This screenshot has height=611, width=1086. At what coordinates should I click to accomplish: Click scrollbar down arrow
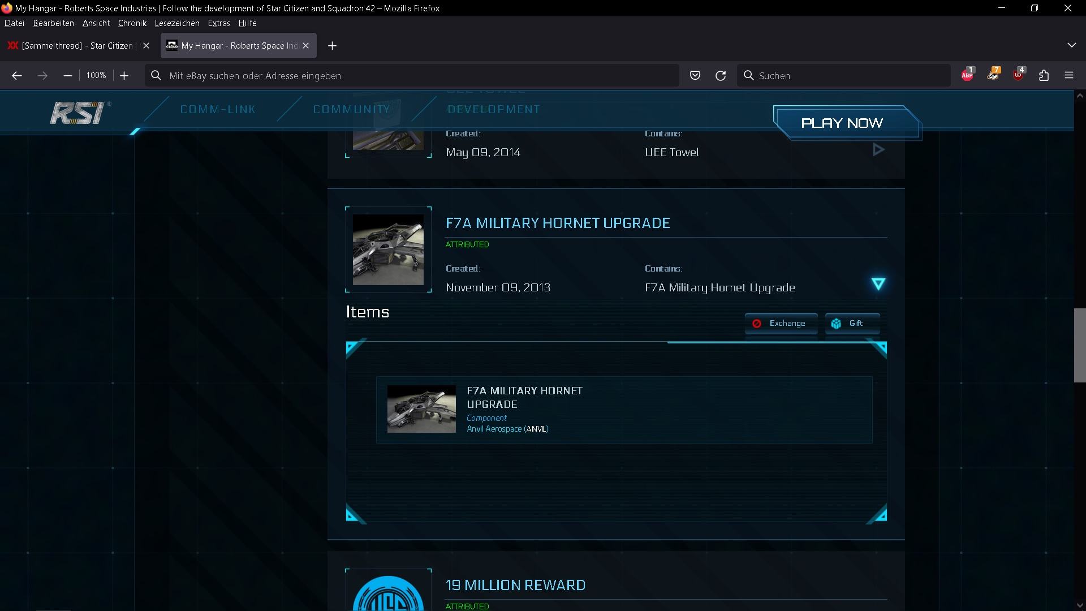(1080, 606)
